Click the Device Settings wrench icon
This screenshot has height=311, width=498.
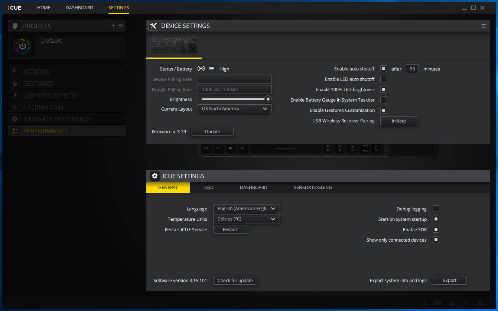coord(153,26)
